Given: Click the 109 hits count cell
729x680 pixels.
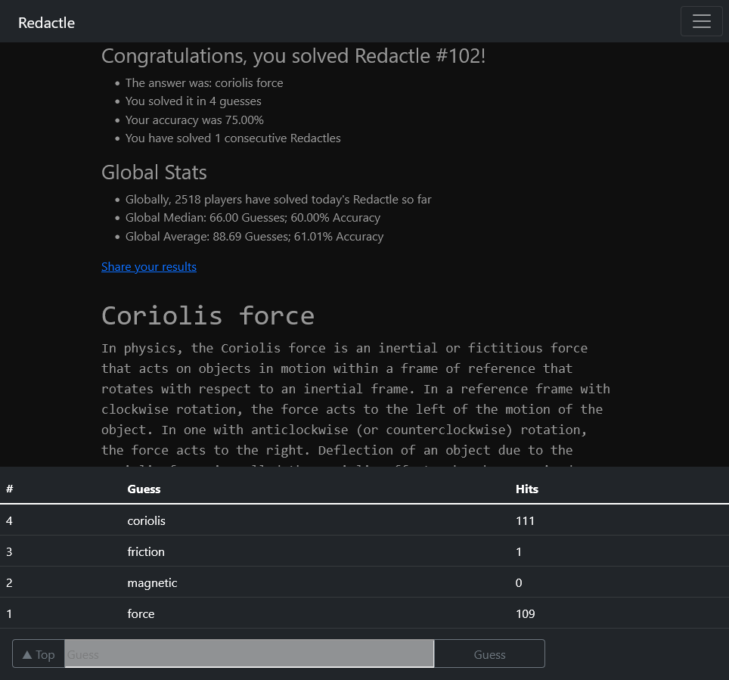Looking at the screenshot, I should [525, 613].
